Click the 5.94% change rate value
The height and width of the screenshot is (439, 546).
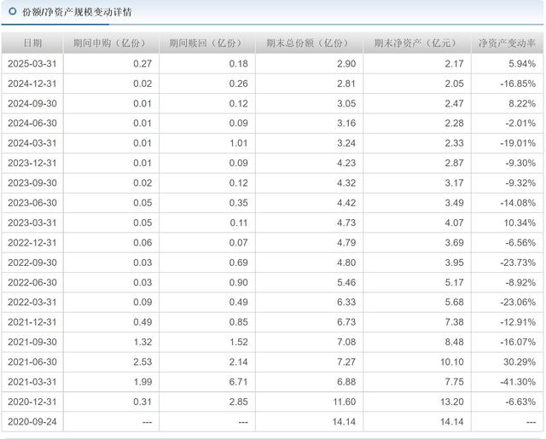coord(522,64)
